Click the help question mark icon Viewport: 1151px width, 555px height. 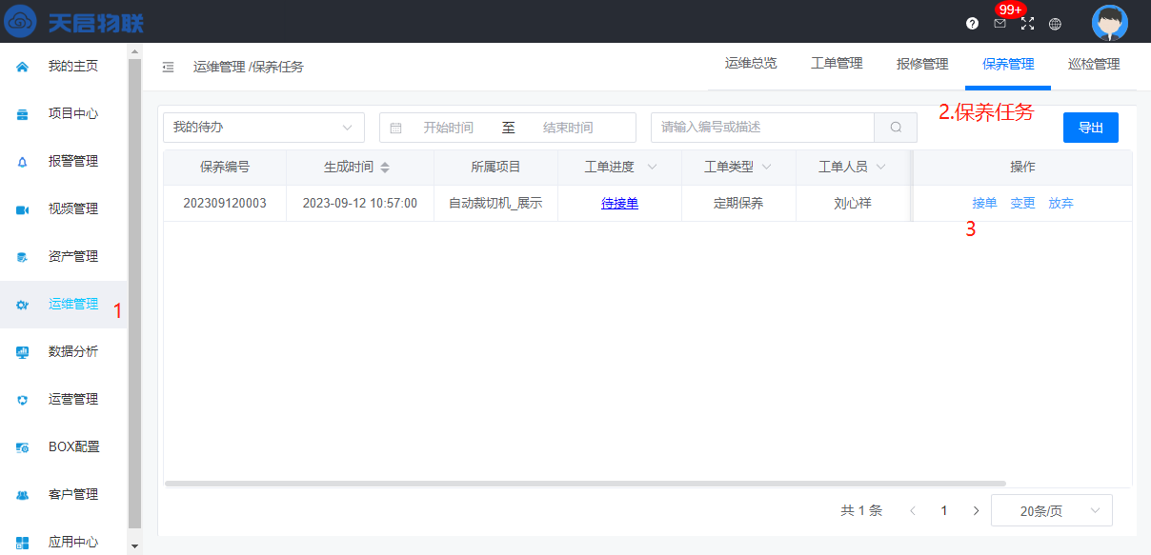(x=972, y=24)
